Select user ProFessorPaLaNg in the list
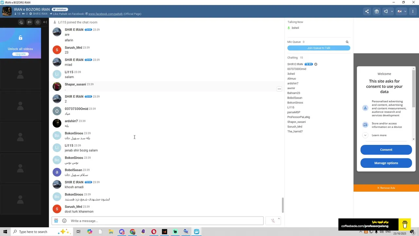 coord(299,117)
